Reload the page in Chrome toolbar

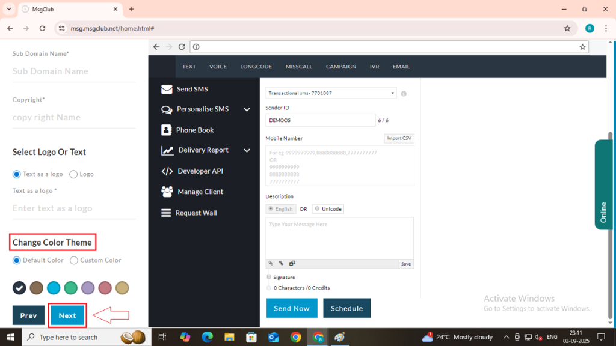tap(43, 28)
